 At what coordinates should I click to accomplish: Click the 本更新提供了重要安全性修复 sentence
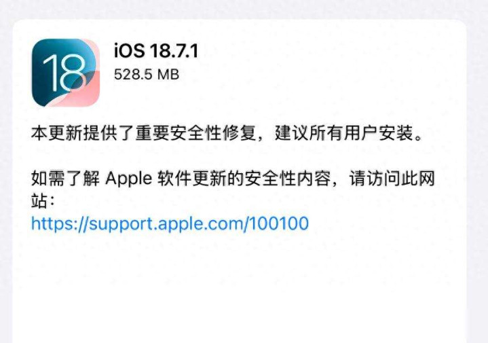(143, 133)
